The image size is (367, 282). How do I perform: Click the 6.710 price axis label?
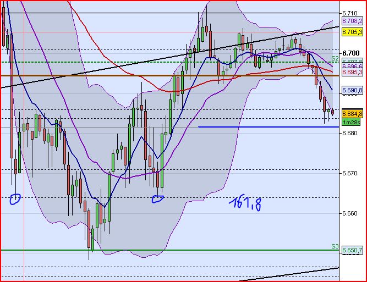(x=350, y=13)
